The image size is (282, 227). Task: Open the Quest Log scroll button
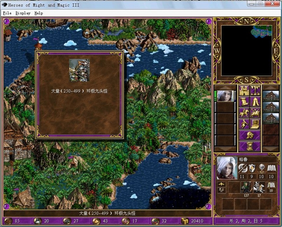click(244, 102)
